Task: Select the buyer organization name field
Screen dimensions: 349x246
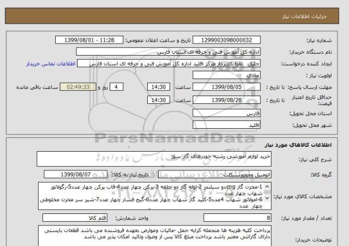Action: click(168, 52)
